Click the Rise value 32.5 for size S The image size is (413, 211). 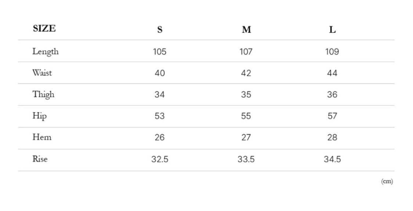click(x=160, y=159)
